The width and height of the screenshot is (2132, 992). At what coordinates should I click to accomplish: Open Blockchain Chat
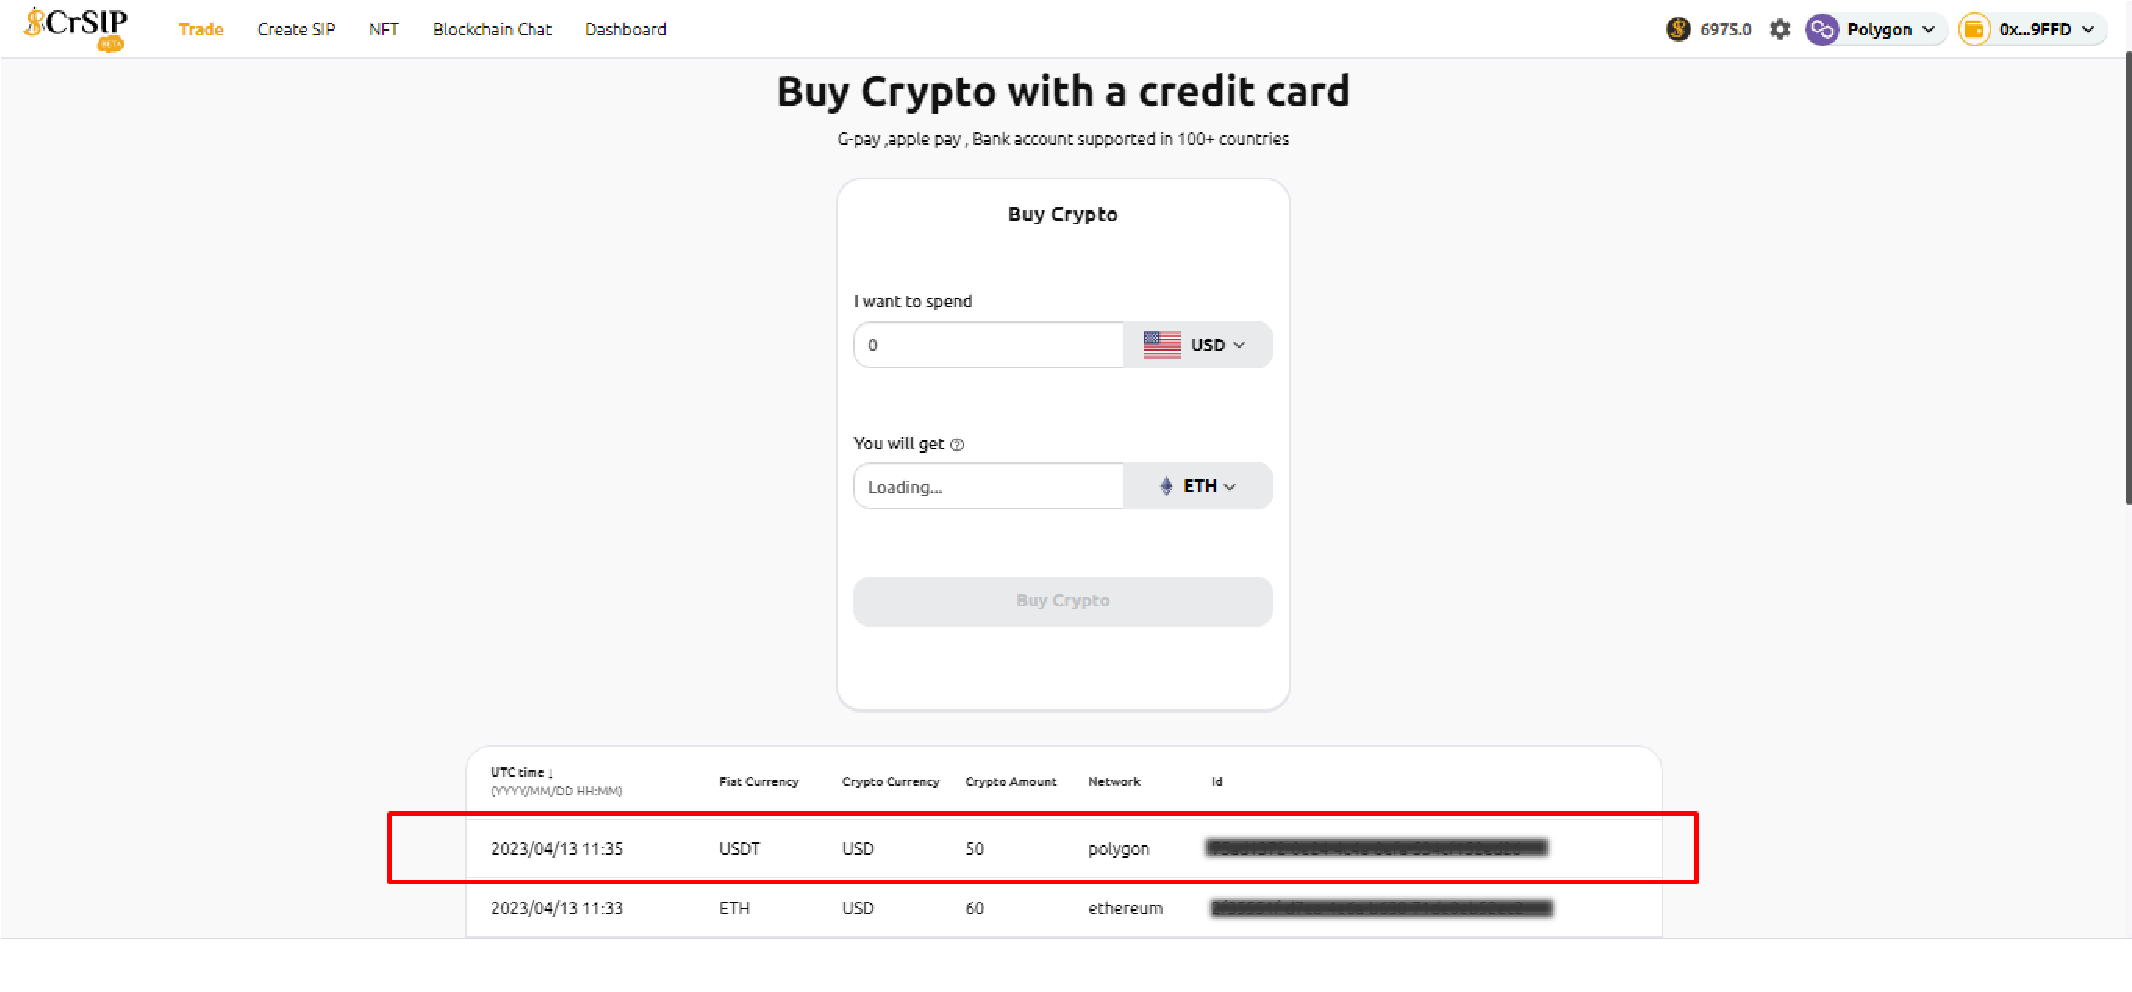(x=492, y=29)
